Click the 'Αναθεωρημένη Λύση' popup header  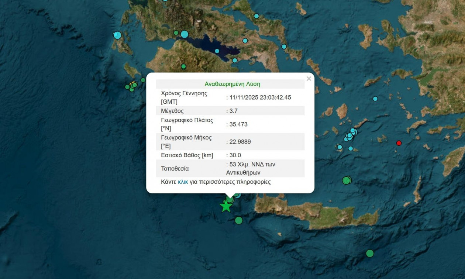(232, 84)
